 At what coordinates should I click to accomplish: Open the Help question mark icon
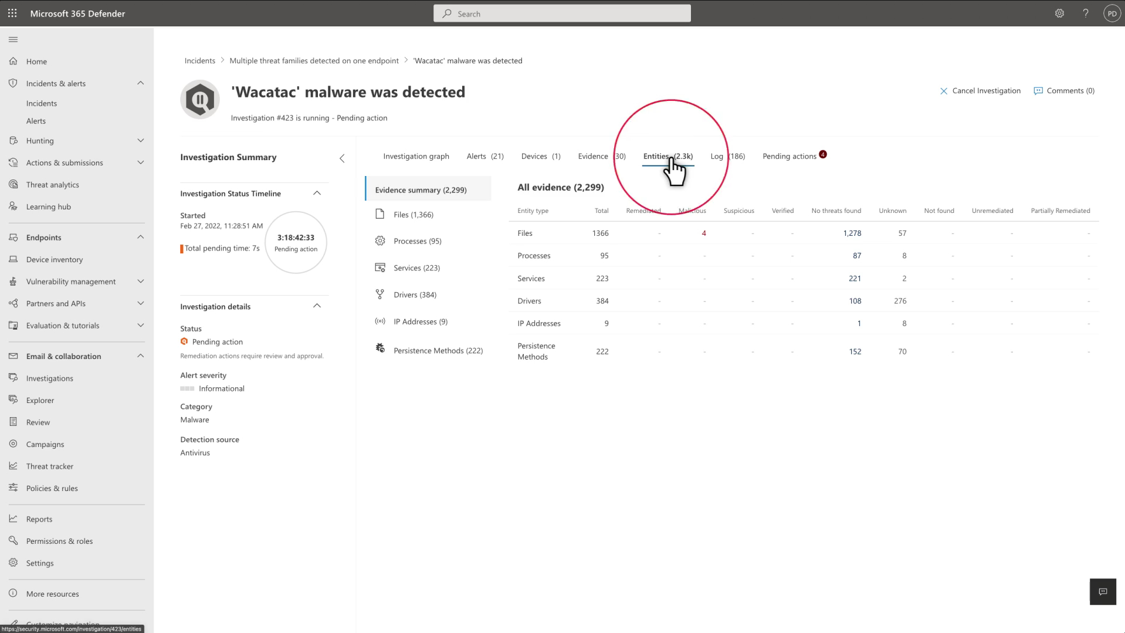click(1086, 13)
